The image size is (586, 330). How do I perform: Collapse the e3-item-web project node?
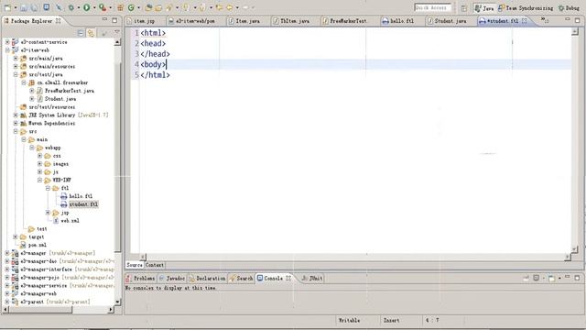point(7,49)
